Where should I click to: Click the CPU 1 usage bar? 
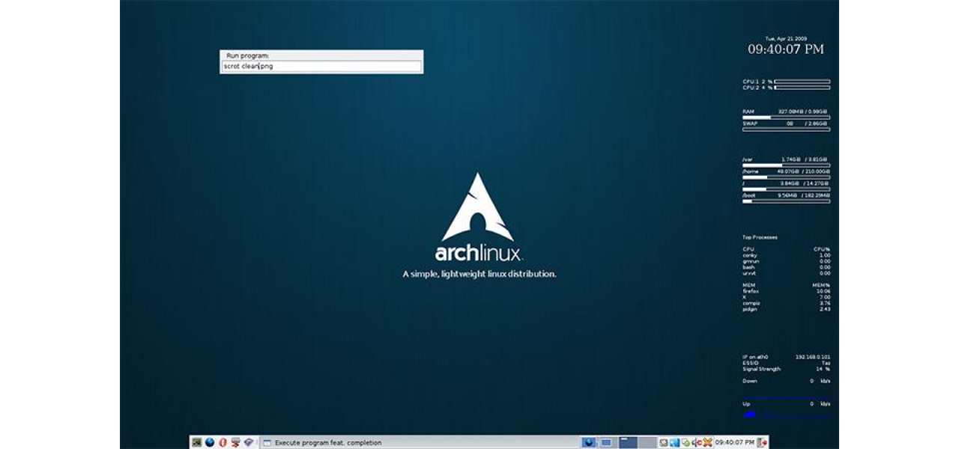coord(802,81)
